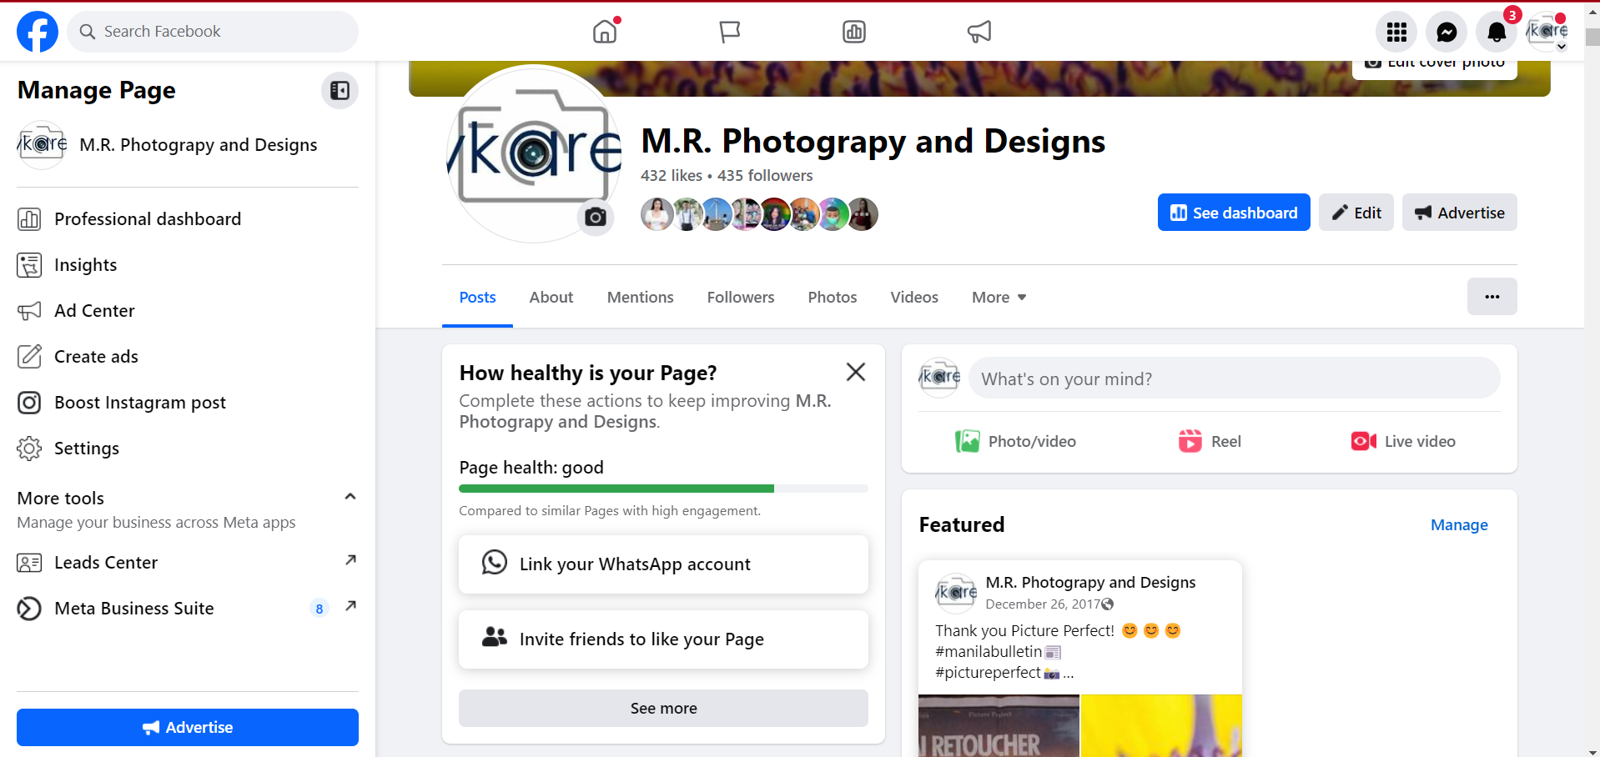Click the Search Facebook field

[213, 32]
